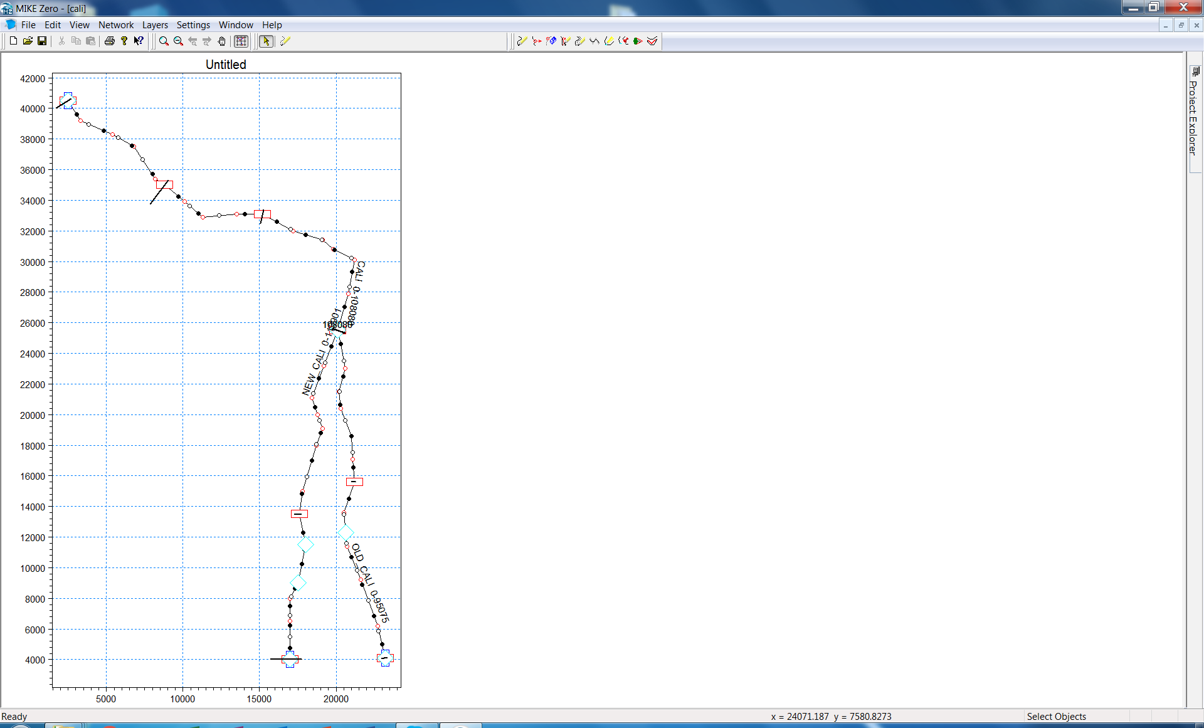Select the Zoom Out magnifier

[x=178, y=41]
